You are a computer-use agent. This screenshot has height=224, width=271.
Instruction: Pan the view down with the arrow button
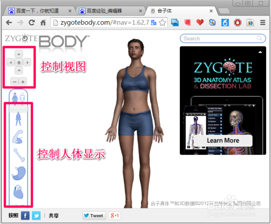19,71
